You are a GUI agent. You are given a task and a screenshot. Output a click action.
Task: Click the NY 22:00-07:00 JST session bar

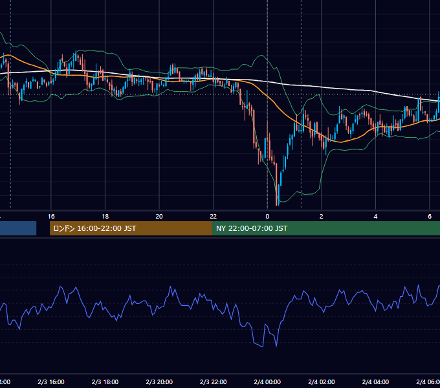326,228
